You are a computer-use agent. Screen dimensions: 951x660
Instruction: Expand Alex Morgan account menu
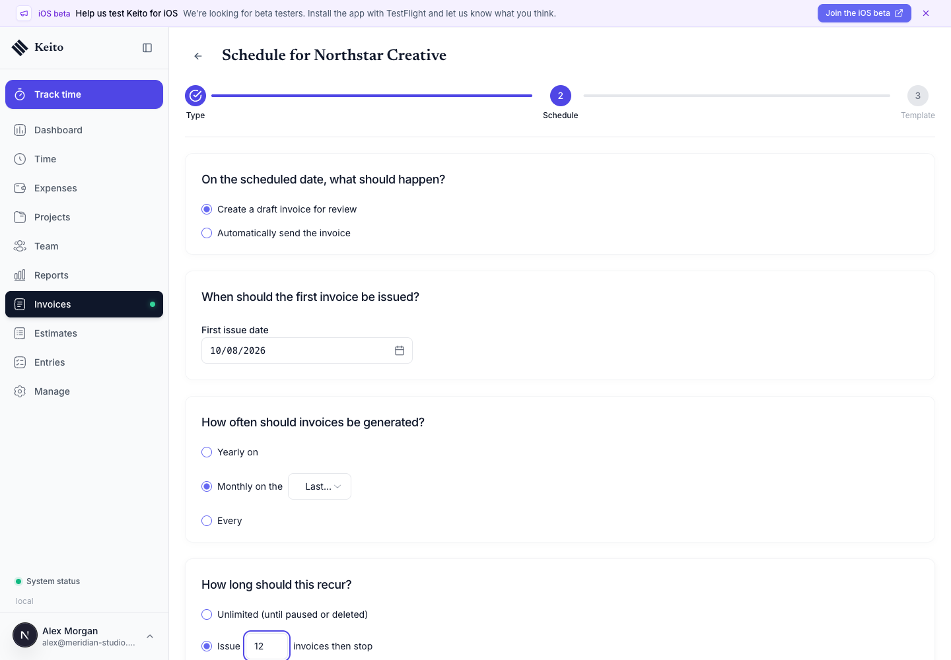click(150, 636)
